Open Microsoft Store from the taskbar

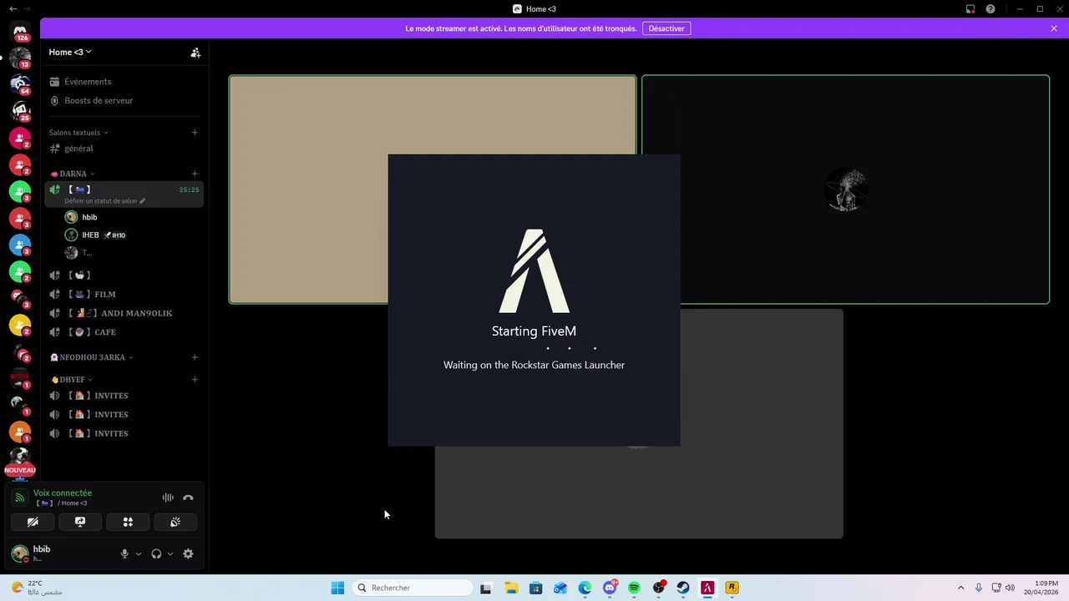[535, 588]
